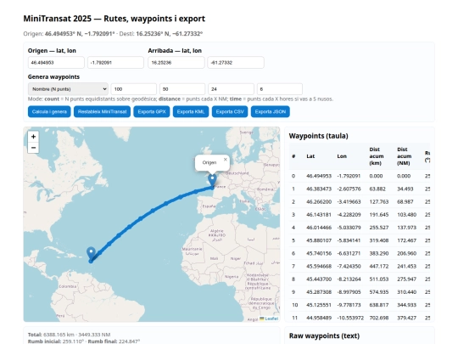This screenshot has width=458, height=344.
Task: Close the Origen map popup
Action: click(226, 160)
